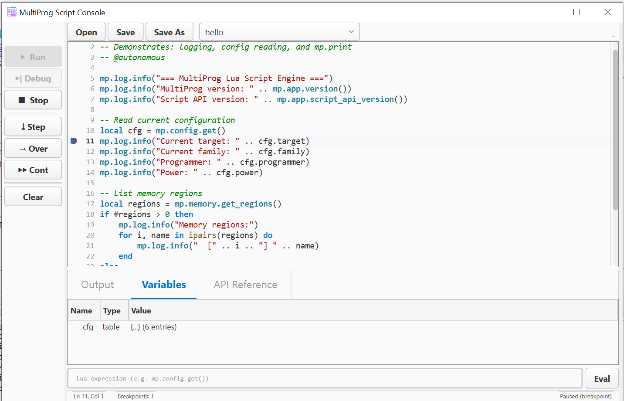Viewport: 624px width, 401px height.
Task: Click the MultiProg app icon in title bar
Action: click(x=12, y=12)
